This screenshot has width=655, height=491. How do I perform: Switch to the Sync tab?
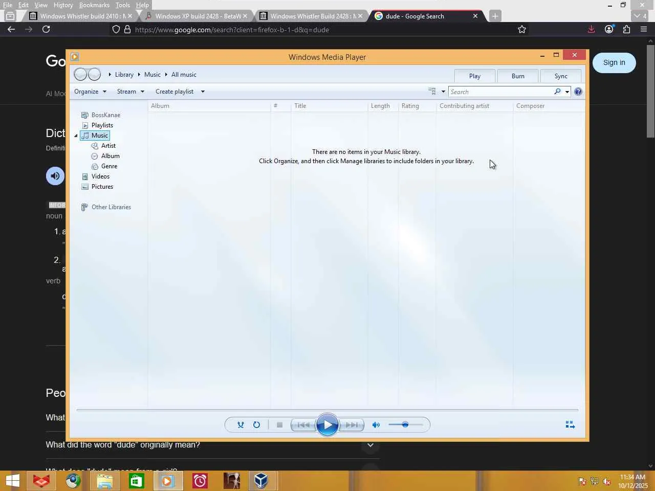[561, 76]
